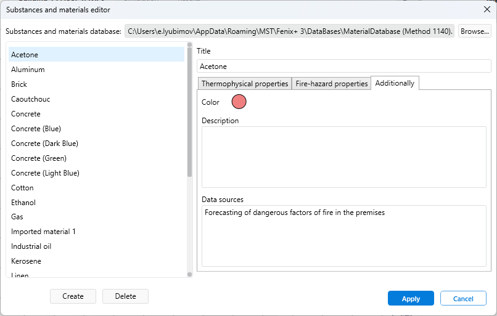Choose Ethanol in the materials list

tap(23, 203)
